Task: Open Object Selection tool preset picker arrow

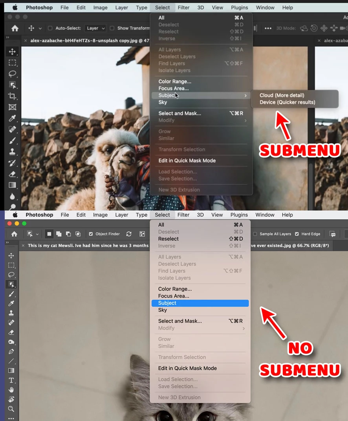Action: coord(37,234)
